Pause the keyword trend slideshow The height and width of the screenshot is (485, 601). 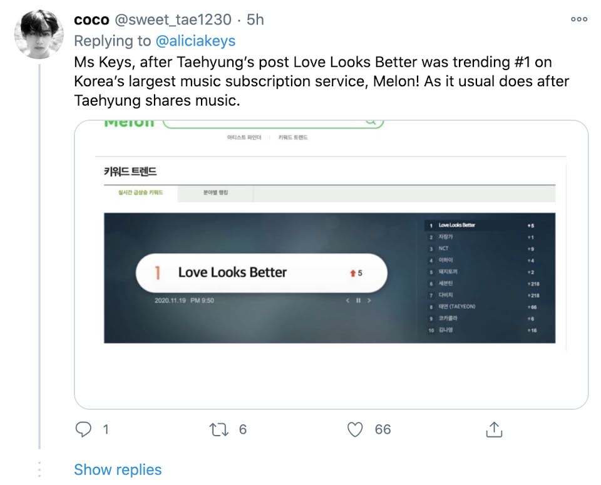(359, 301)
